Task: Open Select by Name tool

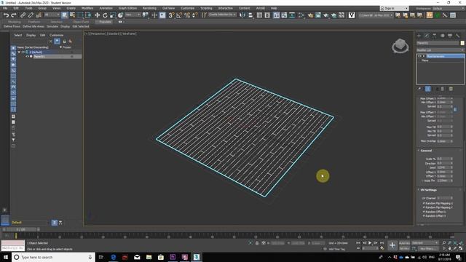Action: click(72, 15)
